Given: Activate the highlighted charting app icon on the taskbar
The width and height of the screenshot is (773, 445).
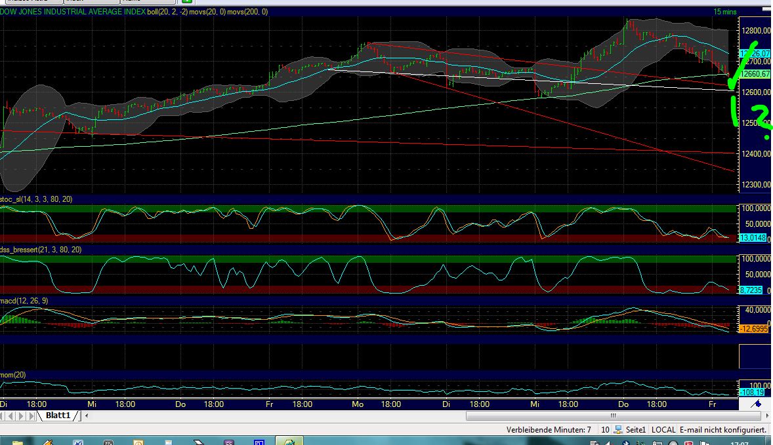Looking at the screenshot, I should click(289, 440).
